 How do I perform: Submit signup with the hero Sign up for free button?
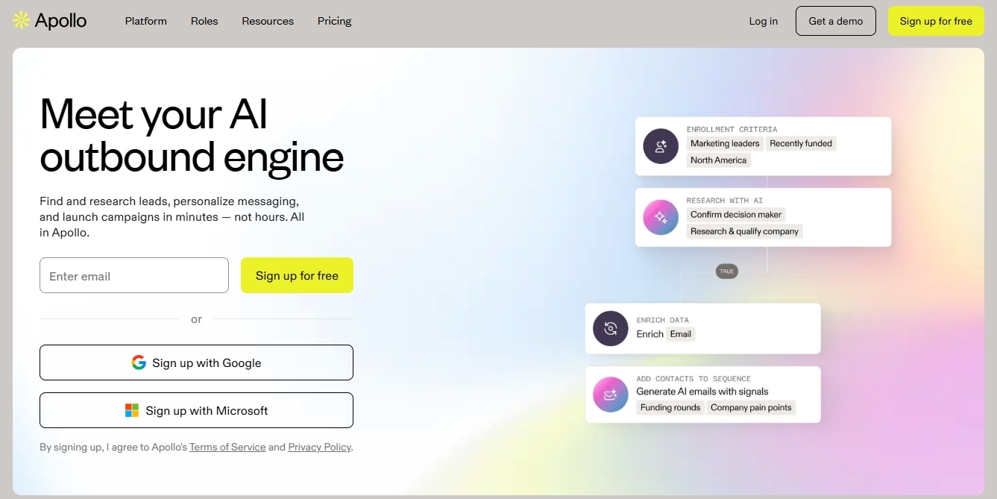pos(297,275)
